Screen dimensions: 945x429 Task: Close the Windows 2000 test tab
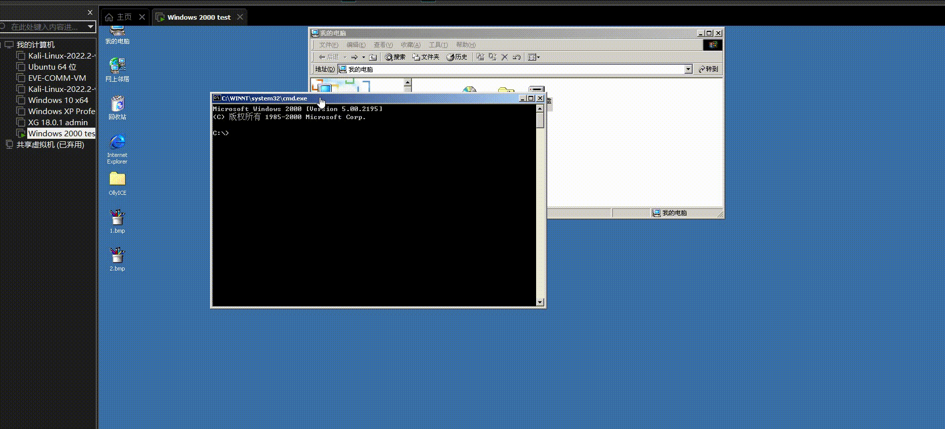click(240, 17)
